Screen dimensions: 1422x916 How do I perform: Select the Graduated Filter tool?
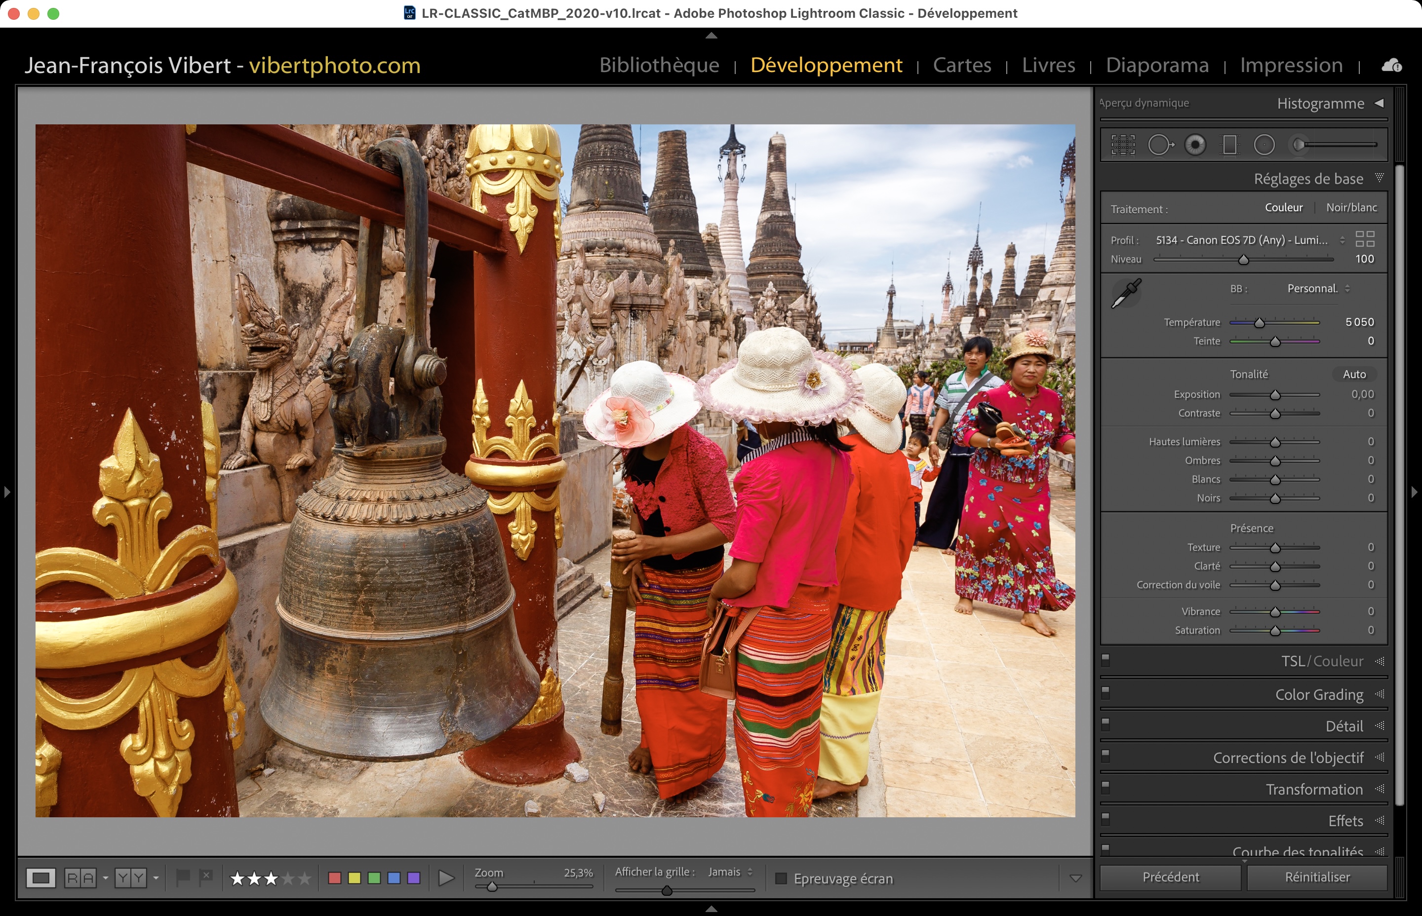click(1229, 145)
